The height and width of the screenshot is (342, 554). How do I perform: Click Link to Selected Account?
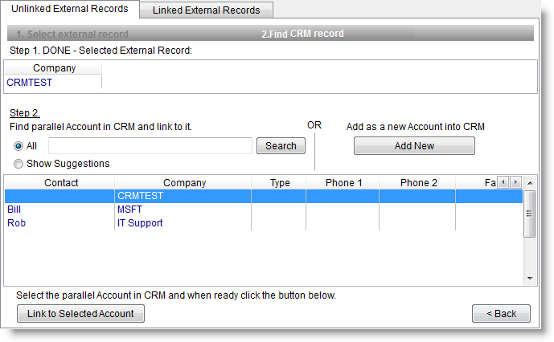pyautogui.click(x=80, y=314)
